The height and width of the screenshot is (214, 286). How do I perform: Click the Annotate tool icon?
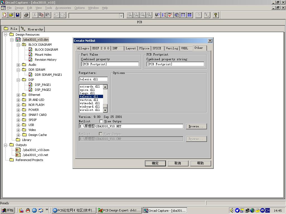pos(158,15)
